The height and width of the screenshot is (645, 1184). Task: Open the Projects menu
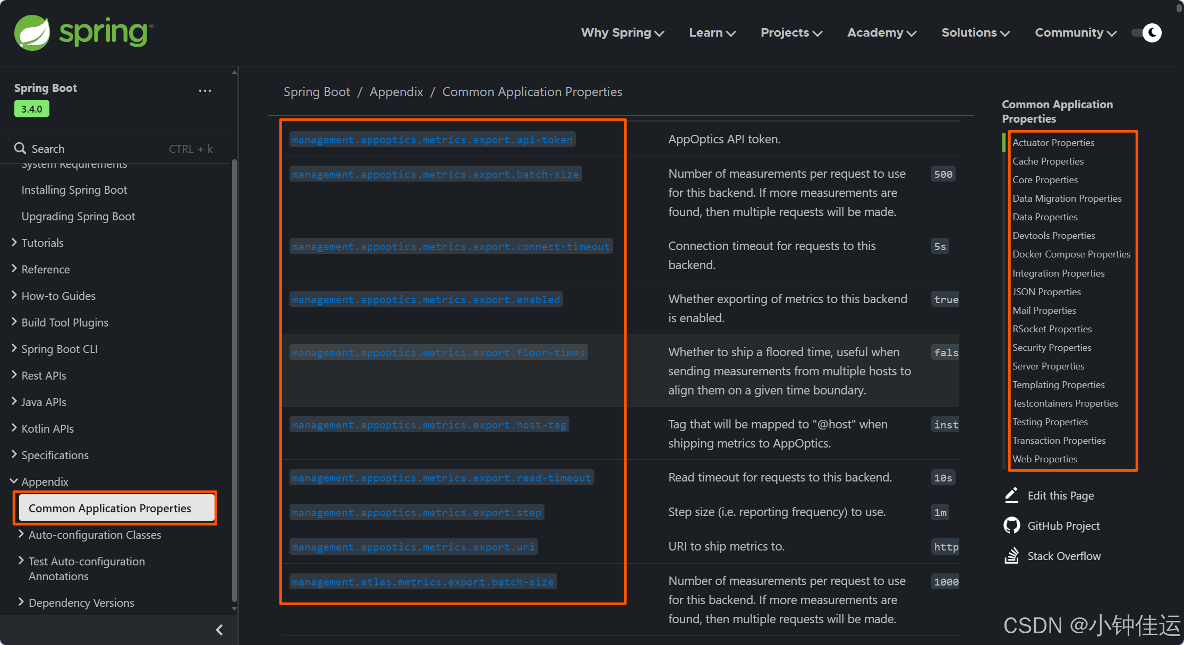coord(791,33)
